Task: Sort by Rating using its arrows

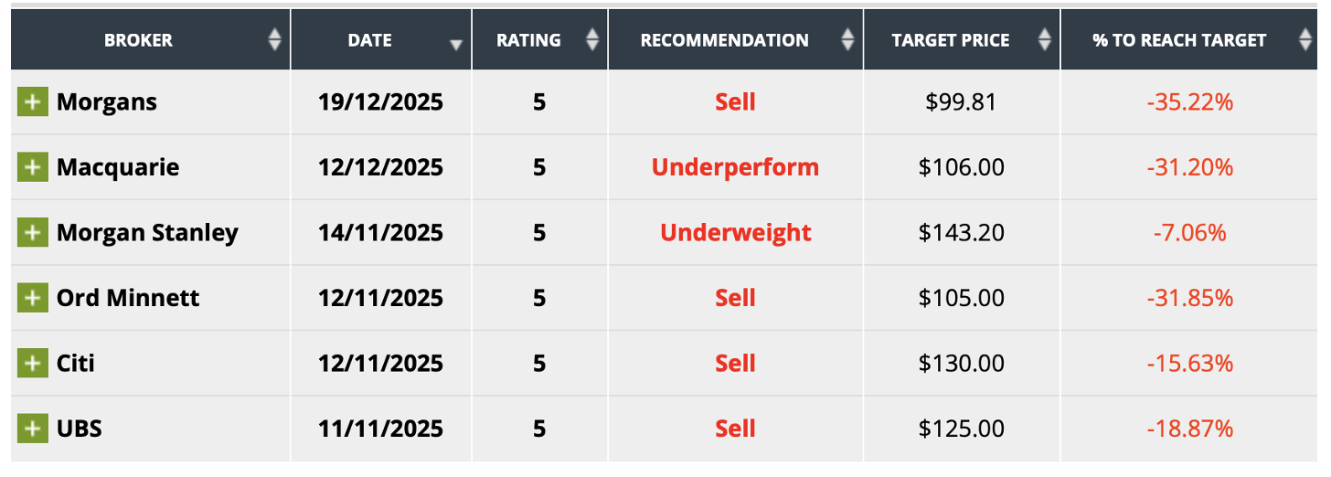Action: [x=591, y=40]
